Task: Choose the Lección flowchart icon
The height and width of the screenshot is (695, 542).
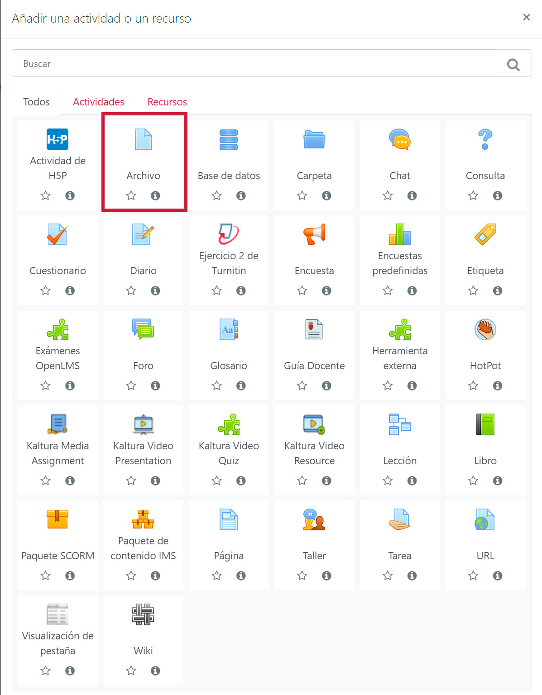Action: [400, 424]
